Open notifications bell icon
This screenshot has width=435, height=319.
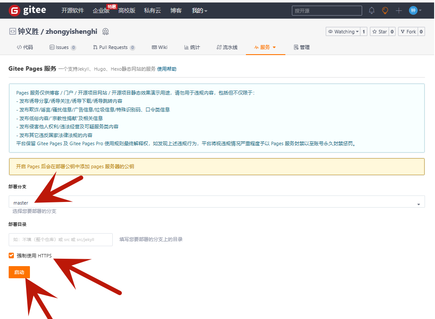click(x=372, y=10)
